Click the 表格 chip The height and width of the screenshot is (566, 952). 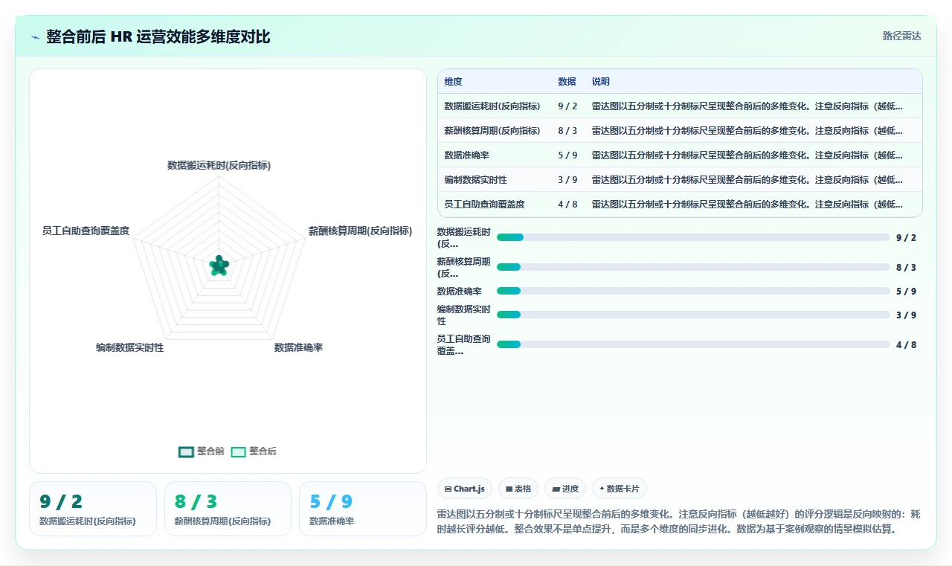click(x=518, y=489)
